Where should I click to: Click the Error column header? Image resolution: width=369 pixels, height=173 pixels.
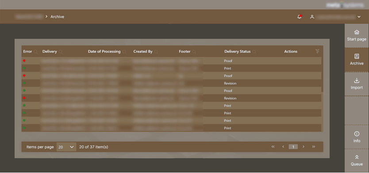[x=27, y=51]
